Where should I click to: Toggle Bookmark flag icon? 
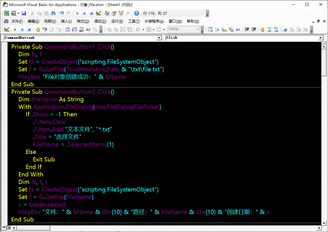pyautogui.click(x=285, y=29)
